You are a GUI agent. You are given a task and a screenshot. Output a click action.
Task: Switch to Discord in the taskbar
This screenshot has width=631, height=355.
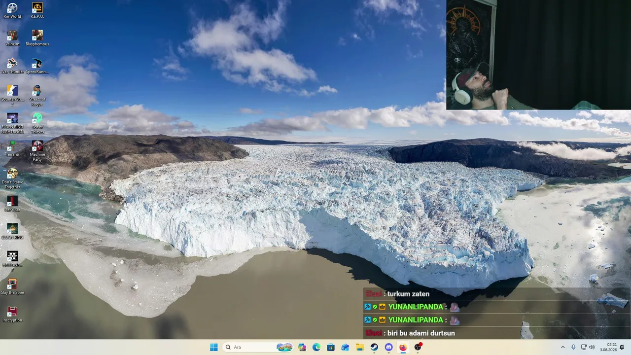coord(388,347)
